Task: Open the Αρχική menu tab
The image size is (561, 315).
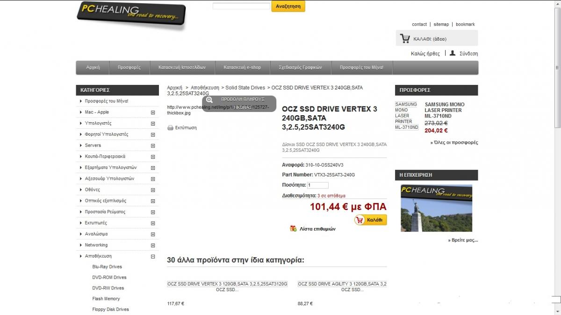Action: point(93,68)
